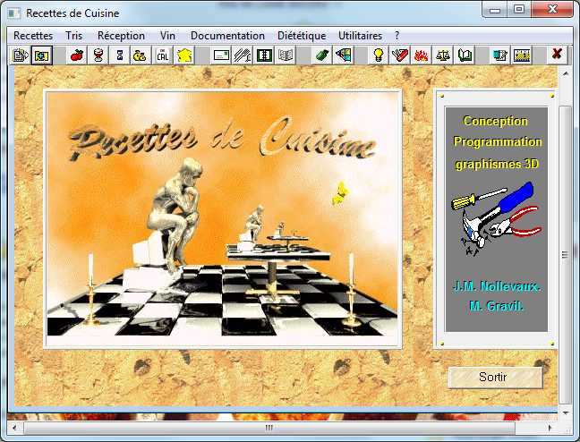Click the vertical scrollbar thumb
Screen dimensions: 580x442
[565, 254]
